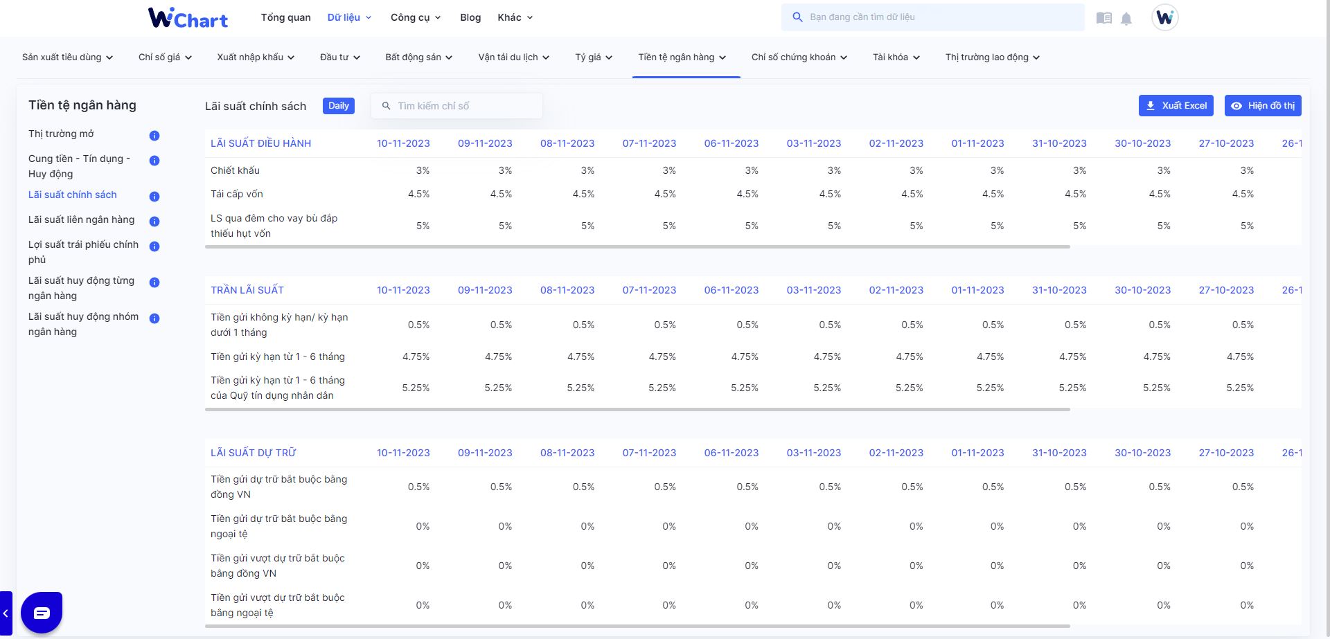Click info icon next to Thị trường mở

tap(154, 136)
